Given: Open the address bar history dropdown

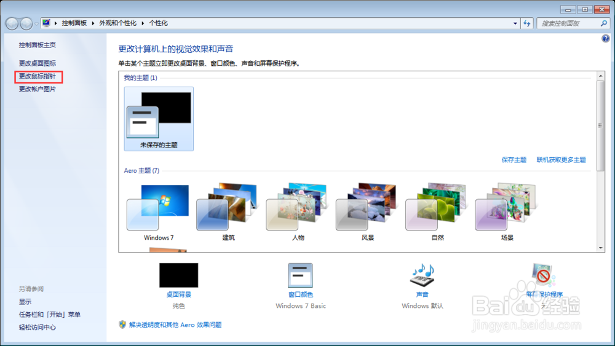Looking at the screenshot, I should click(x=515, y=23).
